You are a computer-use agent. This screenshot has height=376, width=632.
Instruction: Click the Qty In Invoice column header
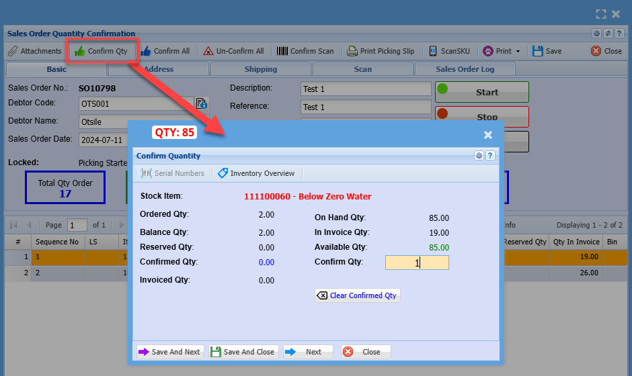[576, 242]
